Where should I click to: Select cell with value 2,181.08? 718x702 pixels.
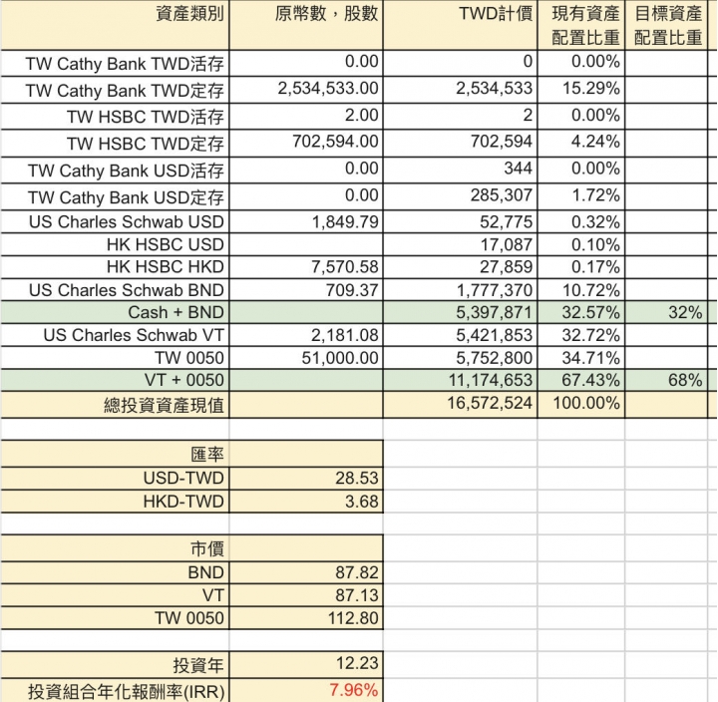[306, 335]
